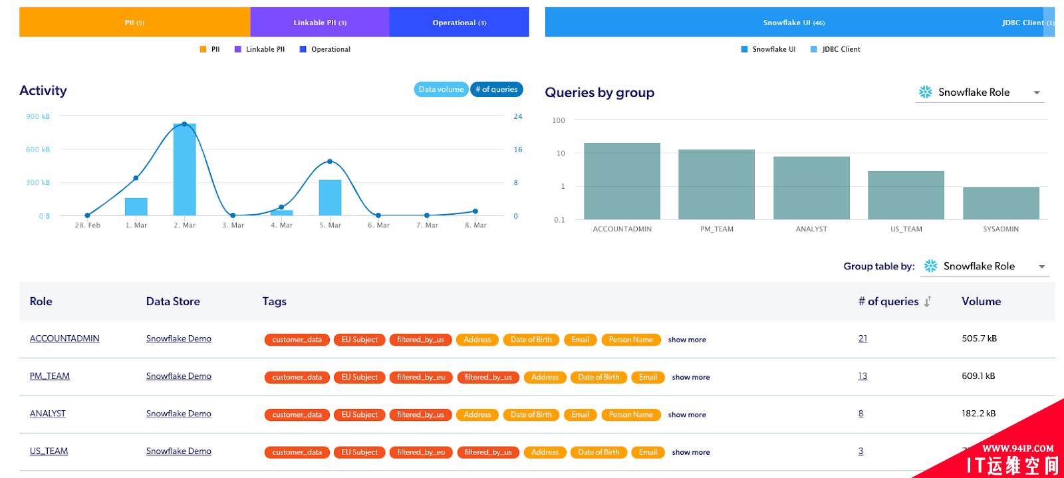Image resolution: width=1064 pixels, height=478 pixels.
Task: Click the Volume column header
Action: pos(981,301)
